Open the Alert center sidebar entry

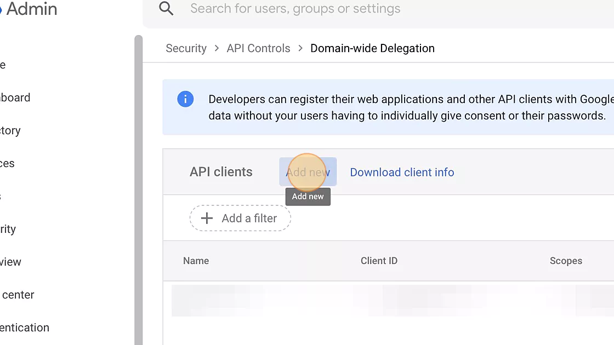tap(18, 295)
